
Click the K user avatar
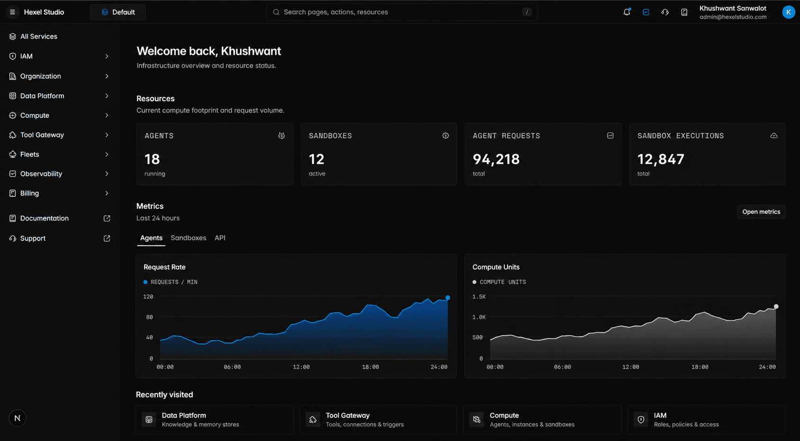click(x=789, y=12)
